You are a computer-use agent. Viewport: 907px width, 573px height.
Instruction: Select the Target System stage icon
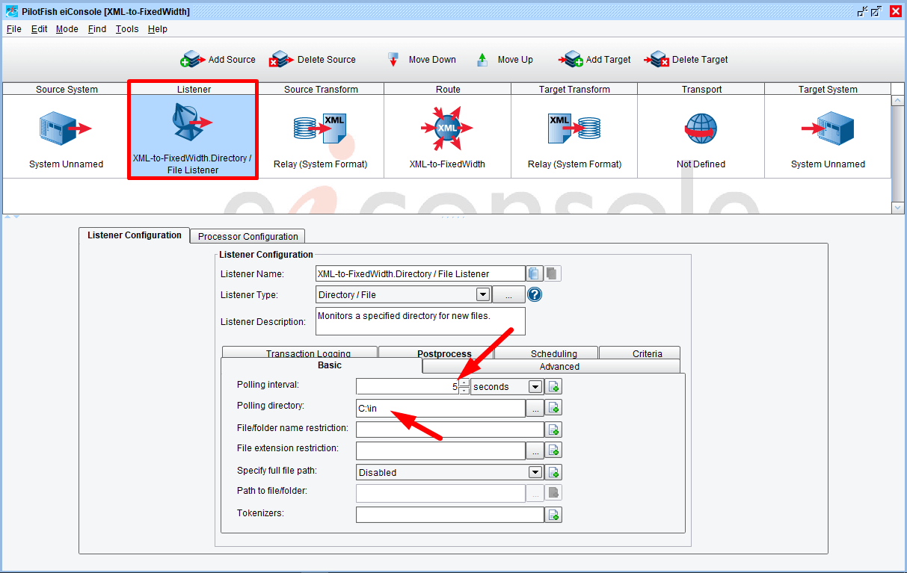pyautogui.click(x=828, y=128)
